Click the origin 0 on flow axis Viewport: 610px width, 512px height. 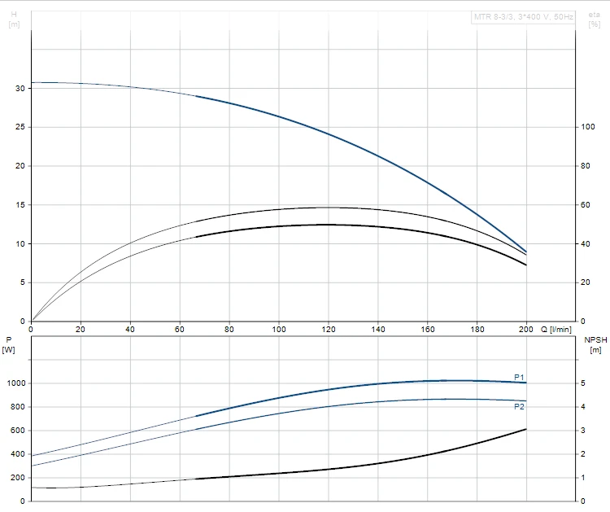pyautogui.click(x=32, y=330)
